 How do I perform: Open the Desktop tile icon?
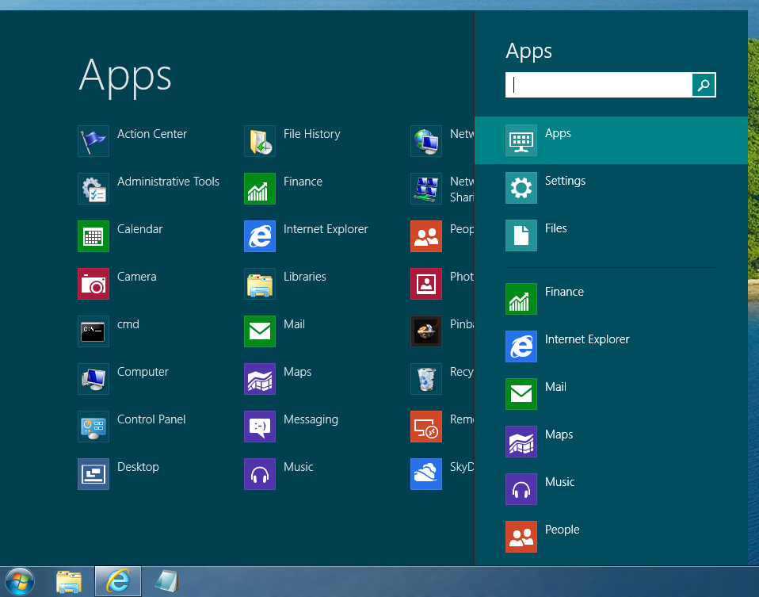(x=93, y=473)
